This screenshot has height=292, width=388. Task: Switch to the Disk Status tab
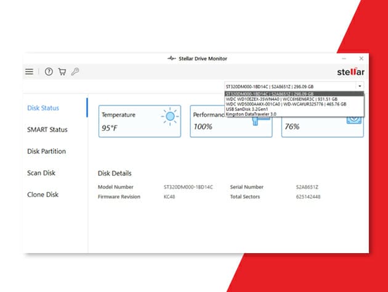(43, 108)
